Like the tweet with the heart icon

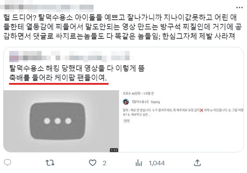pos(93,163)
